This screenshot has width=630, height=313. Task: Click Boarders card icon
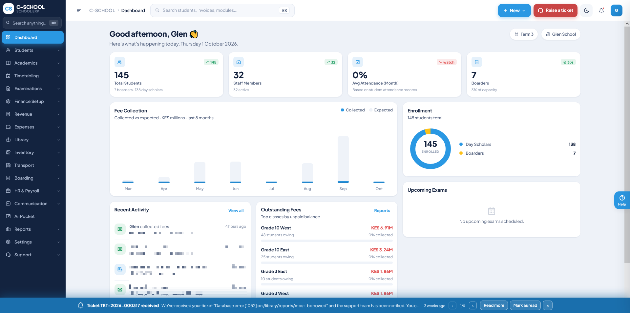point(476,62)
